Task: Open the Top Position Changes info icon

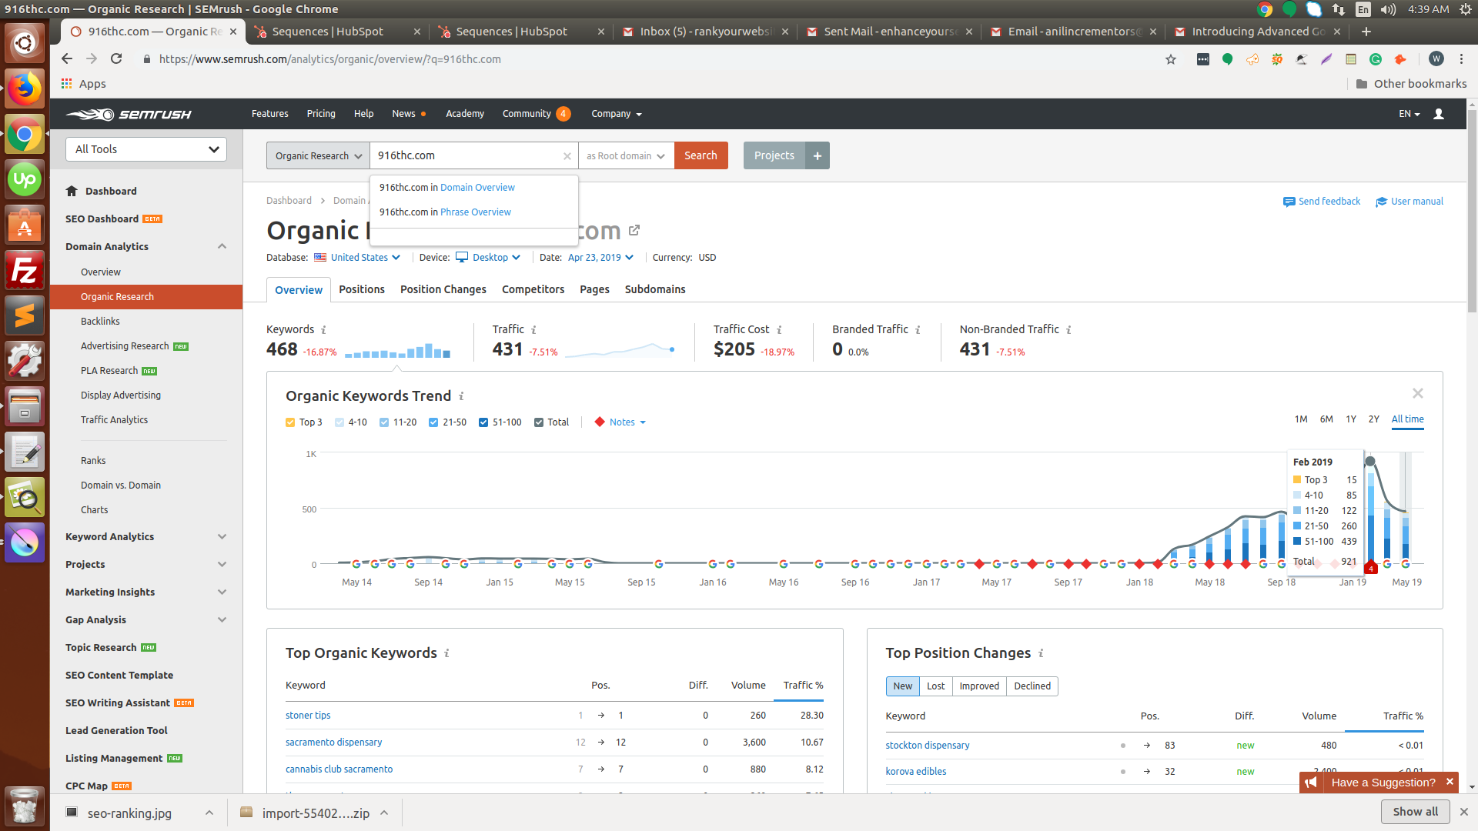Action: [1041, 653]
